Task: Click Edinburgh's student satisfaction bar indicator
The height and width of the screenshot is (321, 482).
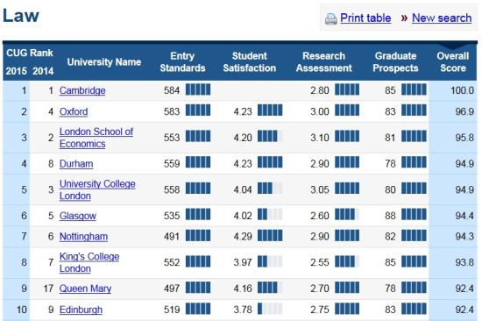Action: pos(270,309)
